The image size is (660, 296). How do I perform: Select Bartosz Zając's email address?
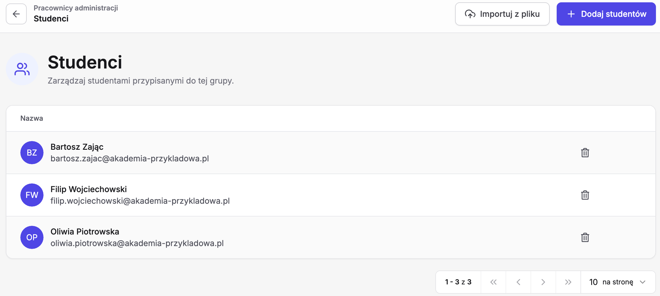(x=130, y=158)
